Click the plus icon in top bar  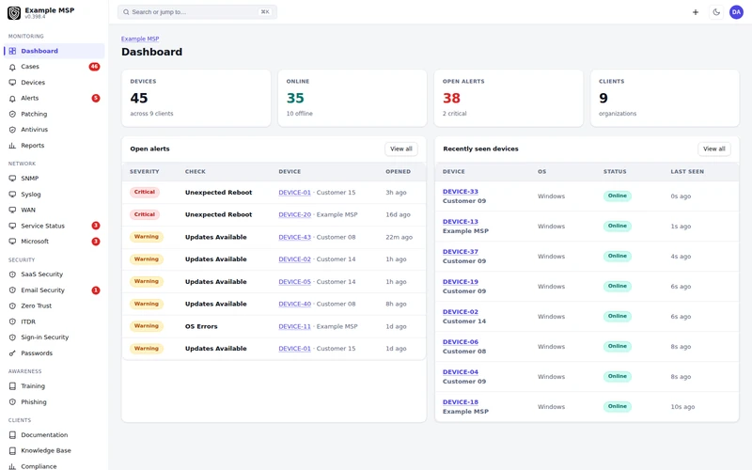pos(696,12)
